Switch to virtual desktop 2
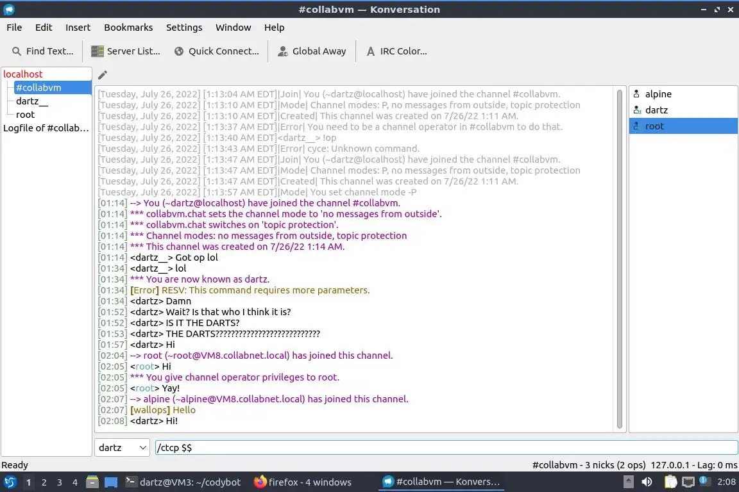The width and height of the screenshot is (739, 492). pos(44,482)
